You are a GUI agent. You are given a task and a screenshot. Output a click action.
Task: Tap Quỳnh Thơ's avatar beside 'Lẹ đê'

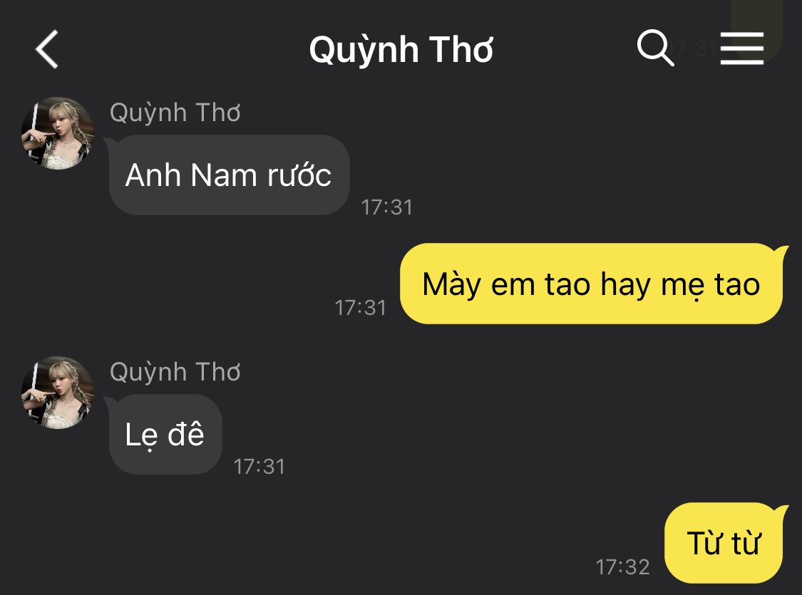pos(57,393)
